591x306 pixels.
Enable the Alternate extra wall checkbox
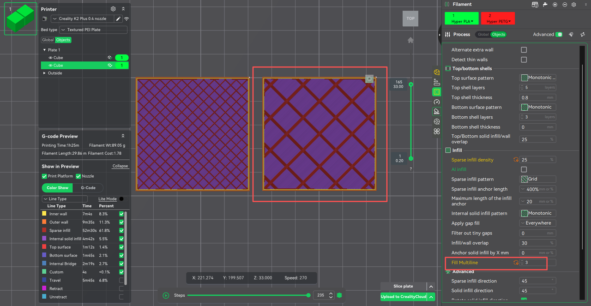click(524, 50)
